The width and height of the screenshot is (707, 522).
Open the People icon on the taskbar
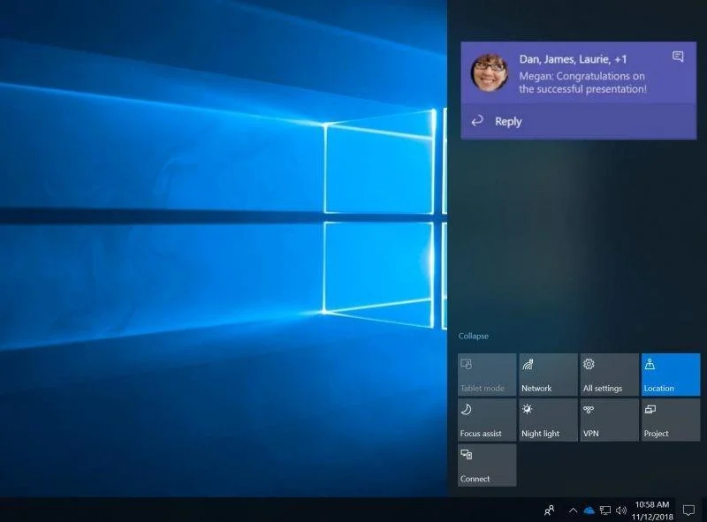(x=549, y=511)
